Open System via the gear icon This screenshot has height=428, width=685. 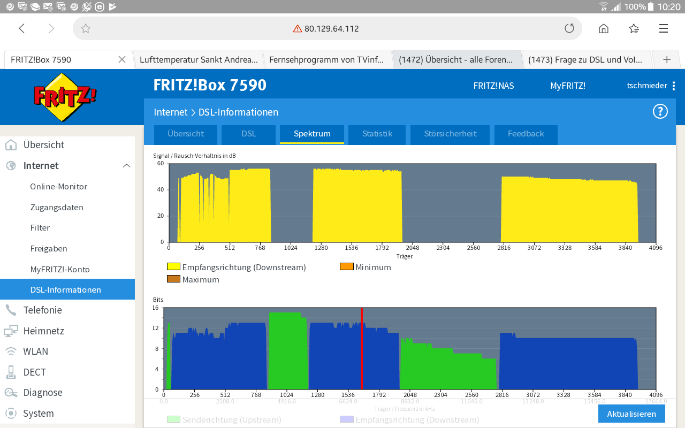tap(12, 413)
